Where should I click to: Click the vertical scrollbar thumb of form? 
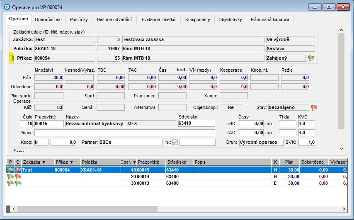(342, 81)
